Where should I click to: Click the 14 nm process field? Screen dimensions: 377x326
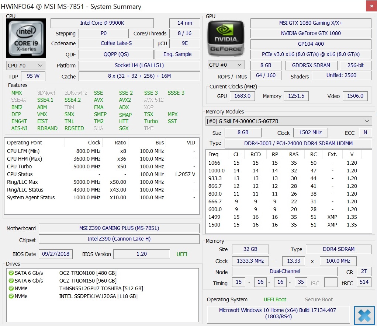point(185,23)
